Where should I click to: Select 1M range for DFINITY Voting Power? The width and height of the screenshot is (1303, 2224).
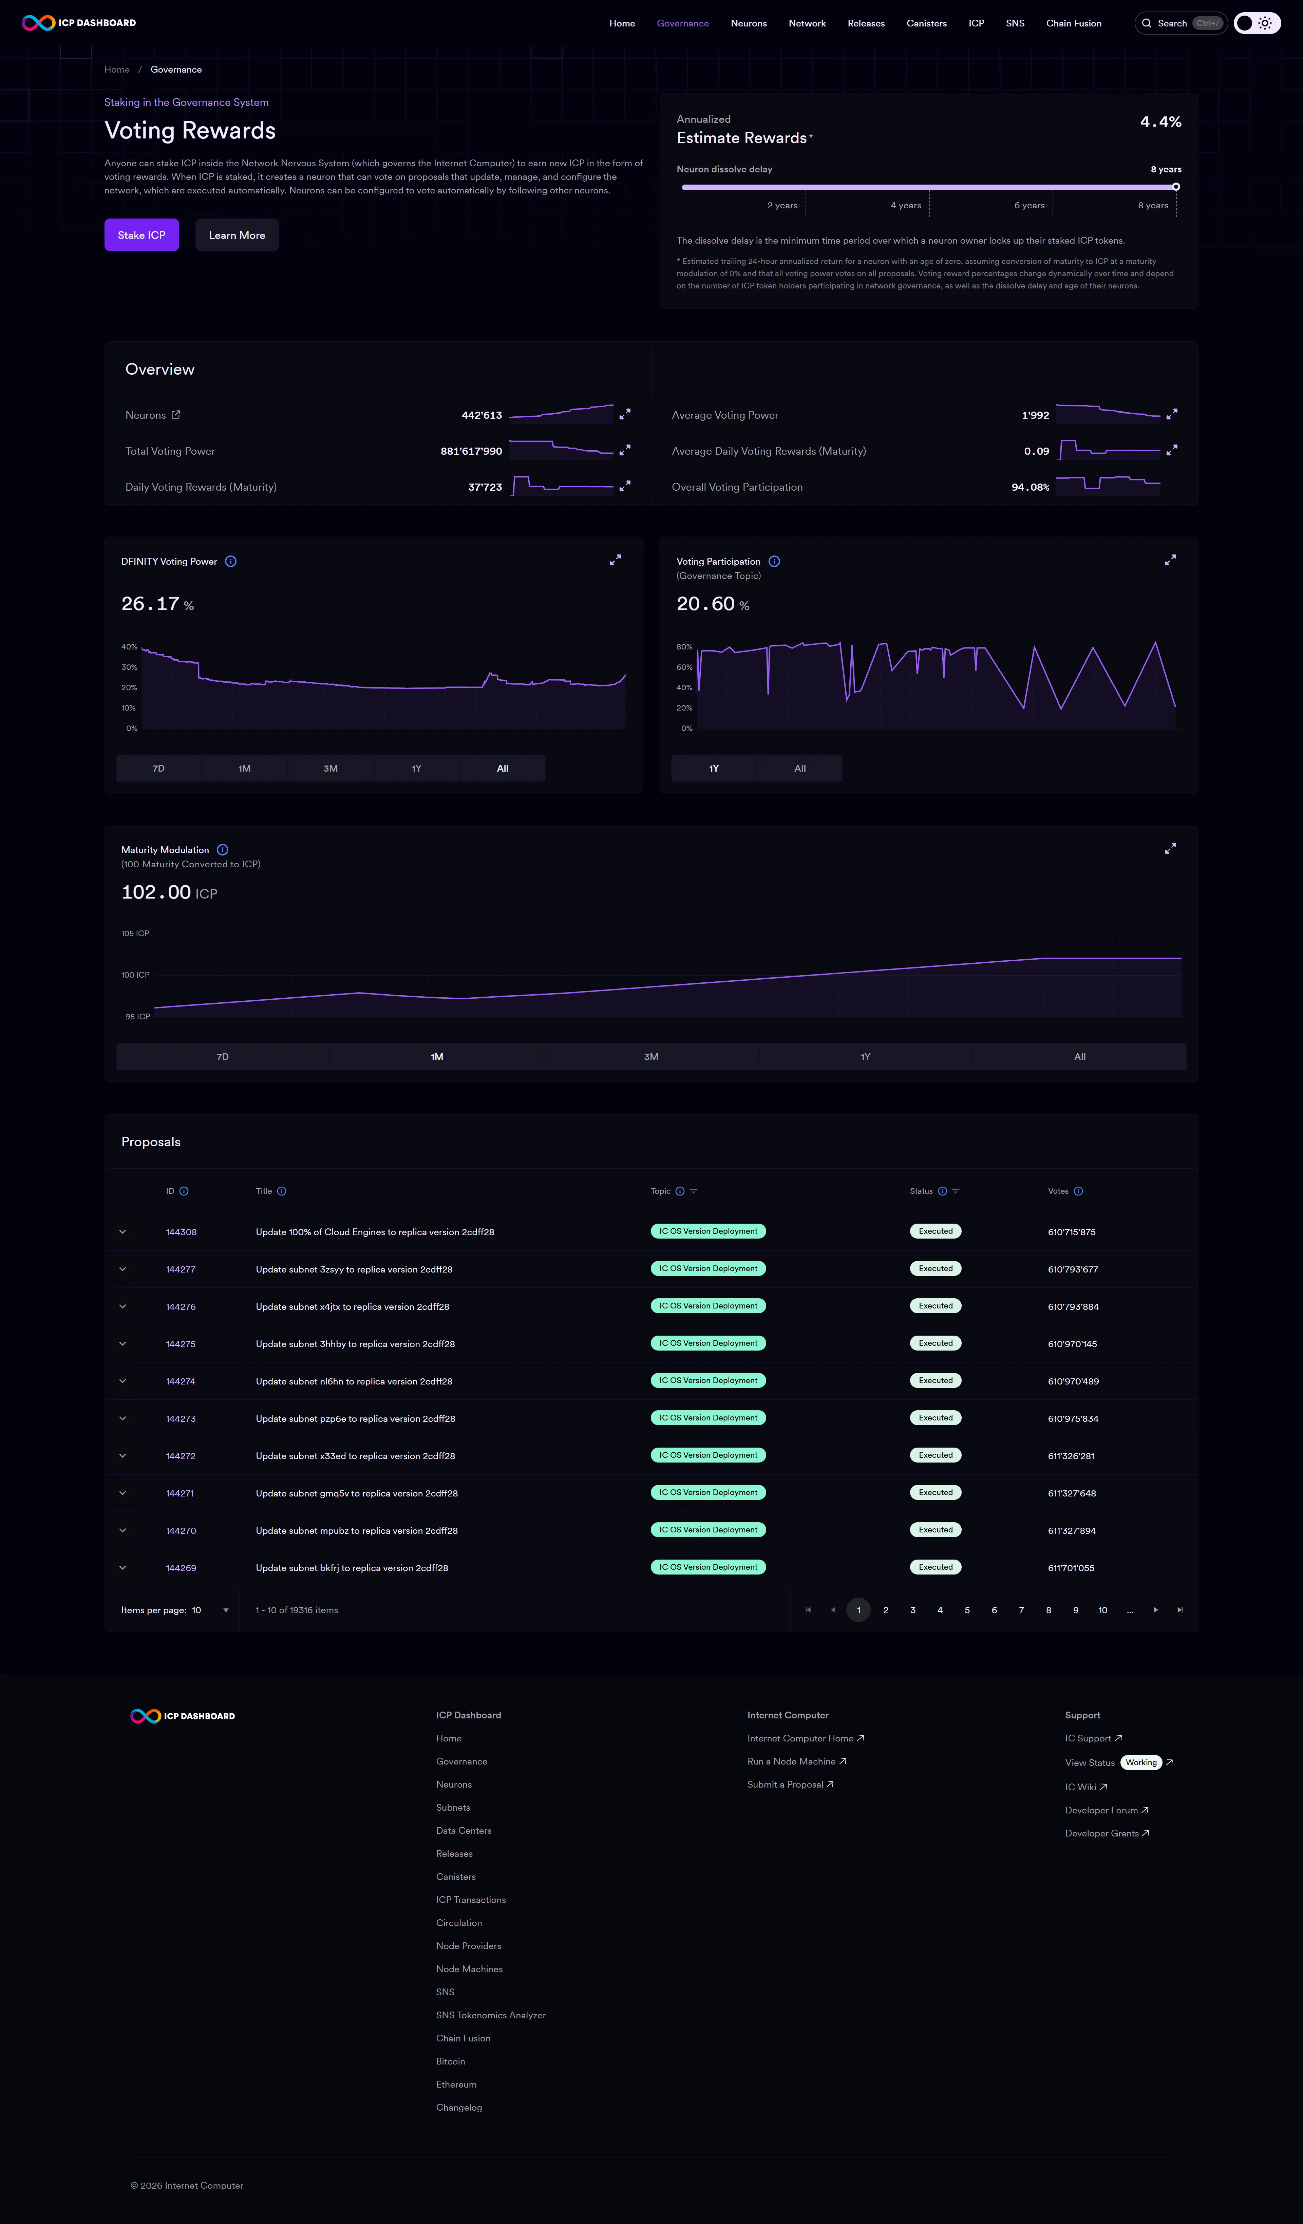245,769
